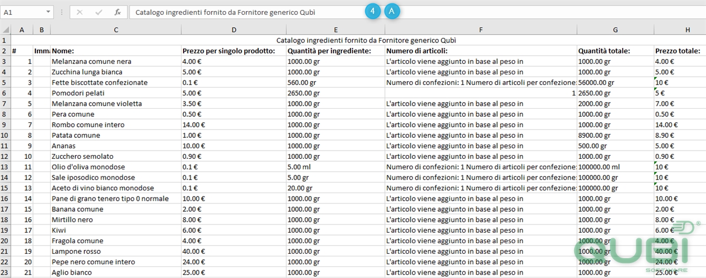
Task: Click total quantity cell '56000.00 gr'
Action: click(616, 83)
